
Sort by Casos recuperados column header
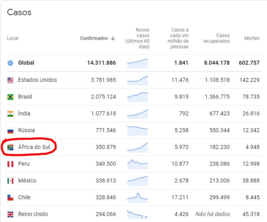(216, 38)
